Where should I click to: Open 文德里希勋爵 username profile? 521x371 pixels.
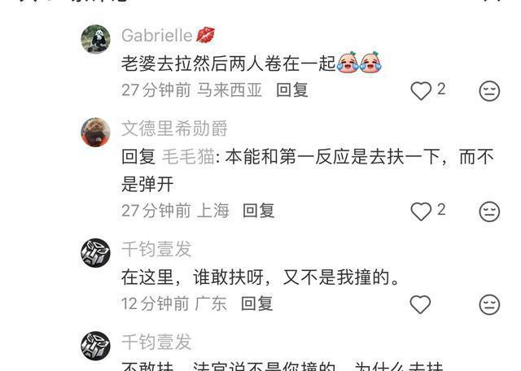click(174, 129)
